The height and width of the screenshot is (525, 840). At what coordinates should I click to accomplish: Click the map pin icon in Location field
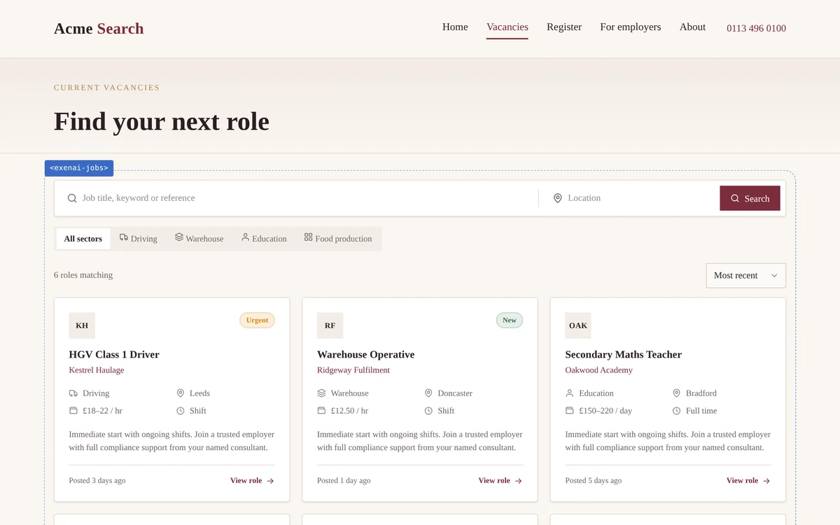[558, 198]
